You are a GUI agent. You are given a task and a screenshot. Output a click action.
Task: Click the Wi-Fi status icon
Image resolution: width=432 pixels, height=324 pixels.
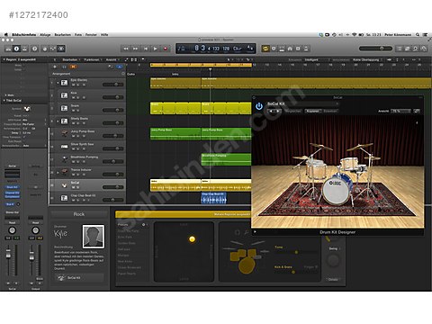click(355, 35)
